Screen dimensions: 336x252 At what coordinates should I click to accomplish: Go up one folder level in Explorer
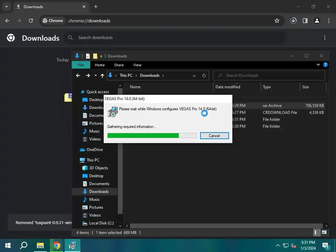(x=102, y=75)
